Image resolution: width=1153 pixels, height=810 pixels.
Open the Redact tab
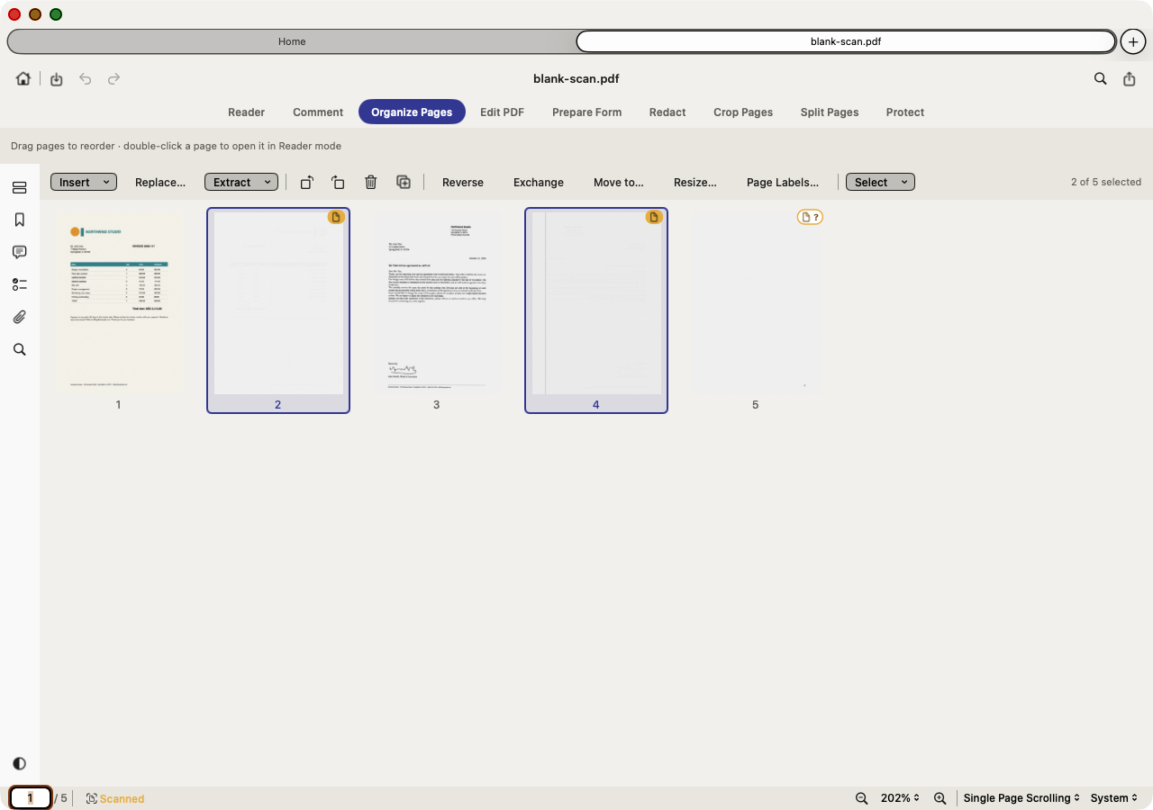pos(667,112)
